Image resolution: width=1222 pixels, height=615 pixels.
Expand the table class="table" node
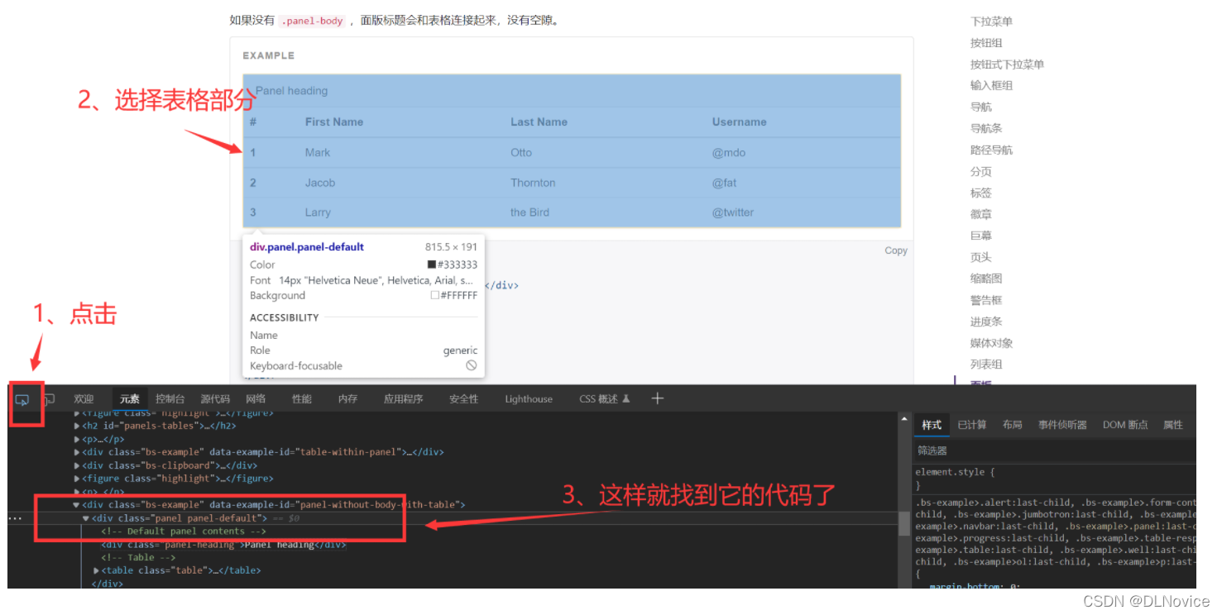[x=96, y=570]
